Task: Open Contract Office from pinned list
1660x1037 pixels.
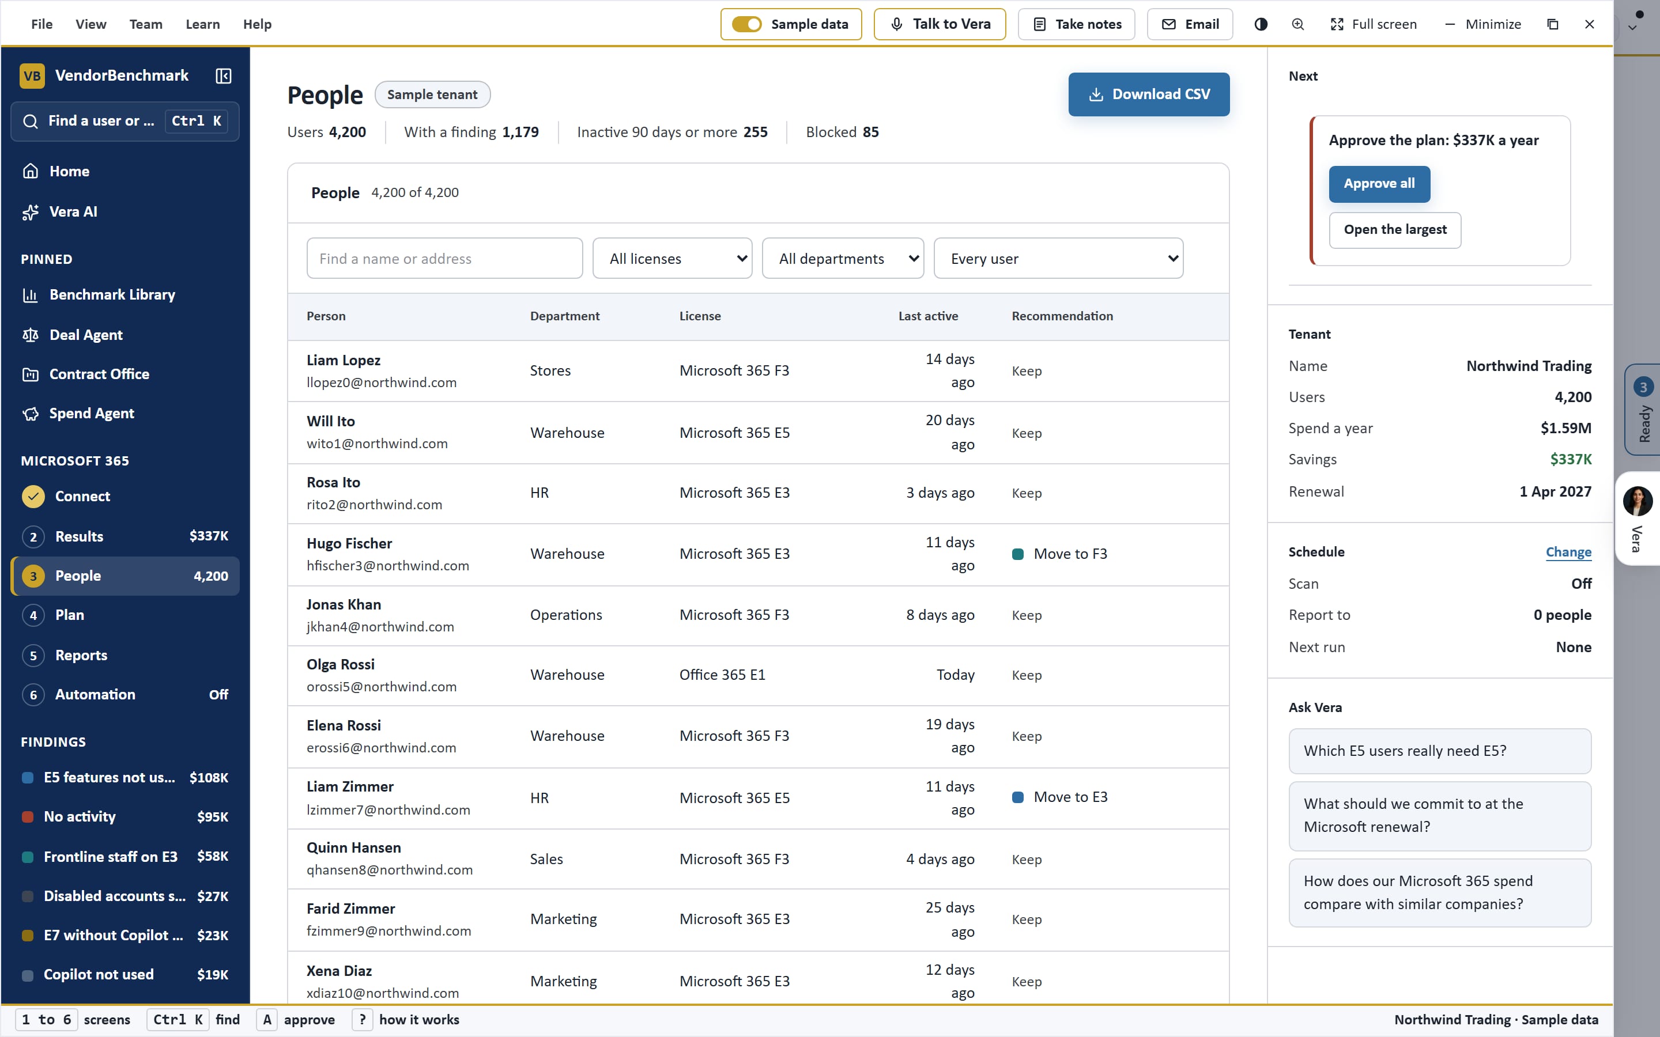Action: click(x=125, y=374)
